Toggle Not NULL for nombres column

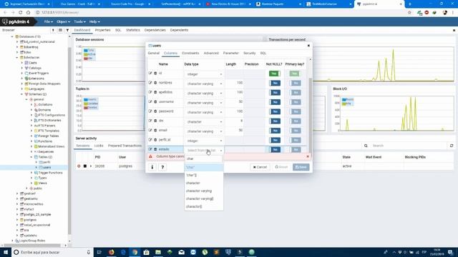pos(275,83)
